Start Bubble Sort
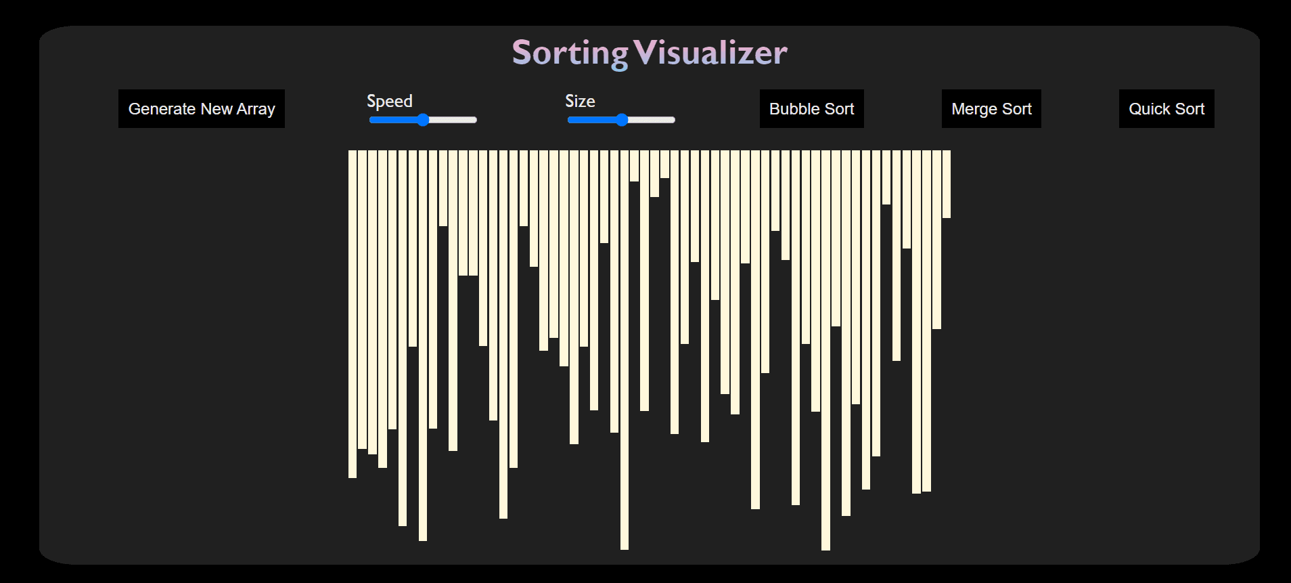Screen dimensions: 1291x583 coord(811,108)
